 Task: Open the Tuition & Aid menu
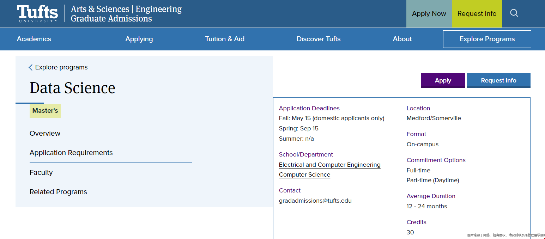[x=225, y=39]
